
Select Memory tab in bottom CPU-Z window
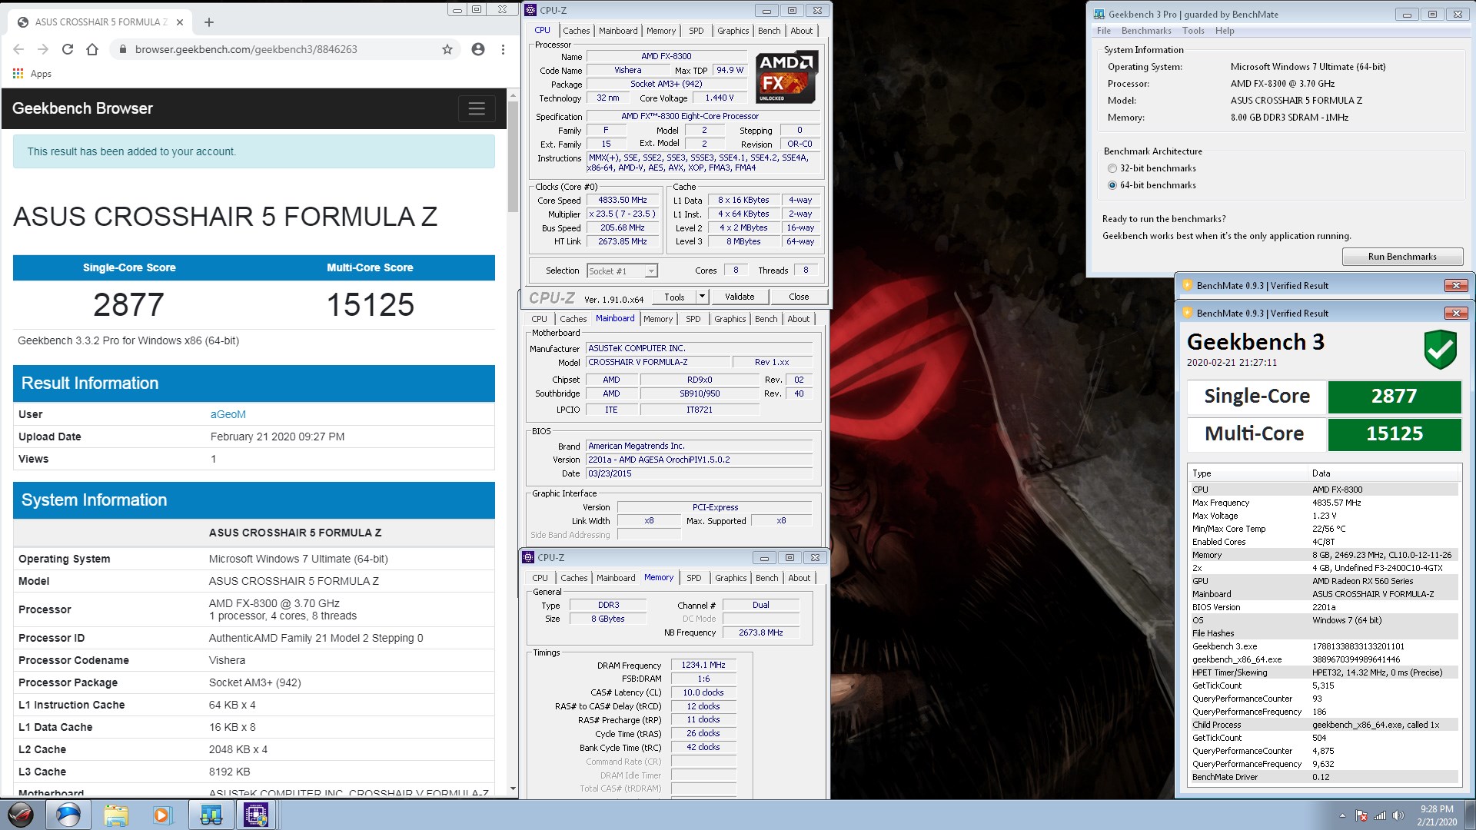[659, 578]
